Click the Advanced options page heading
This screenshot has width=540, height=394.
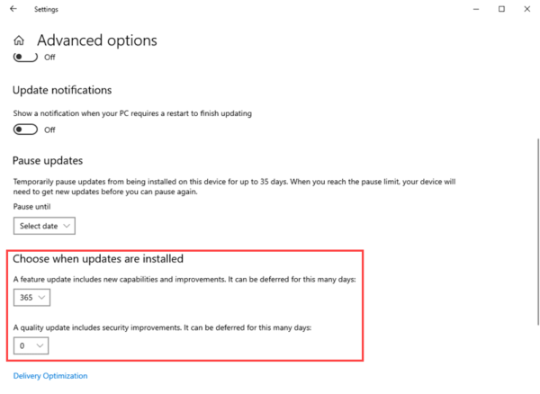[97, 40]
